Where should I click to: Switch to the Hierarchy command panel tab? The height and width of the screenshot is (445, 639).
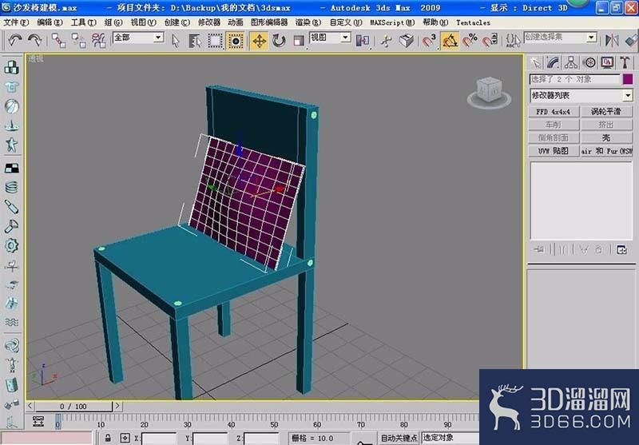[571, 62]
